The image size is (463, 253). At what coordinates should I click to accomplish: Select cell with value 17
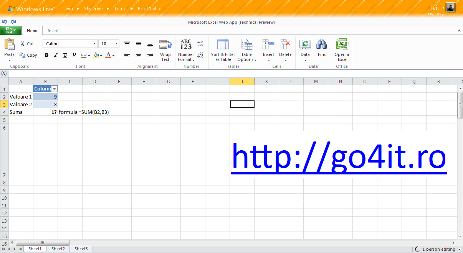point(45,112)
